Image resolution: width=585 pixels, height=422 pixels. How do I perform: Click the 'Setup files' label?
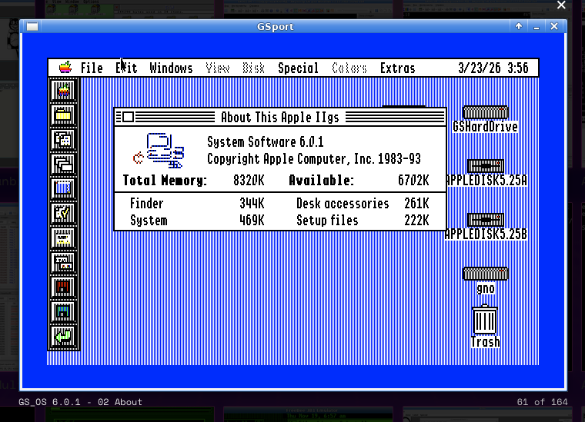point(327,220)
